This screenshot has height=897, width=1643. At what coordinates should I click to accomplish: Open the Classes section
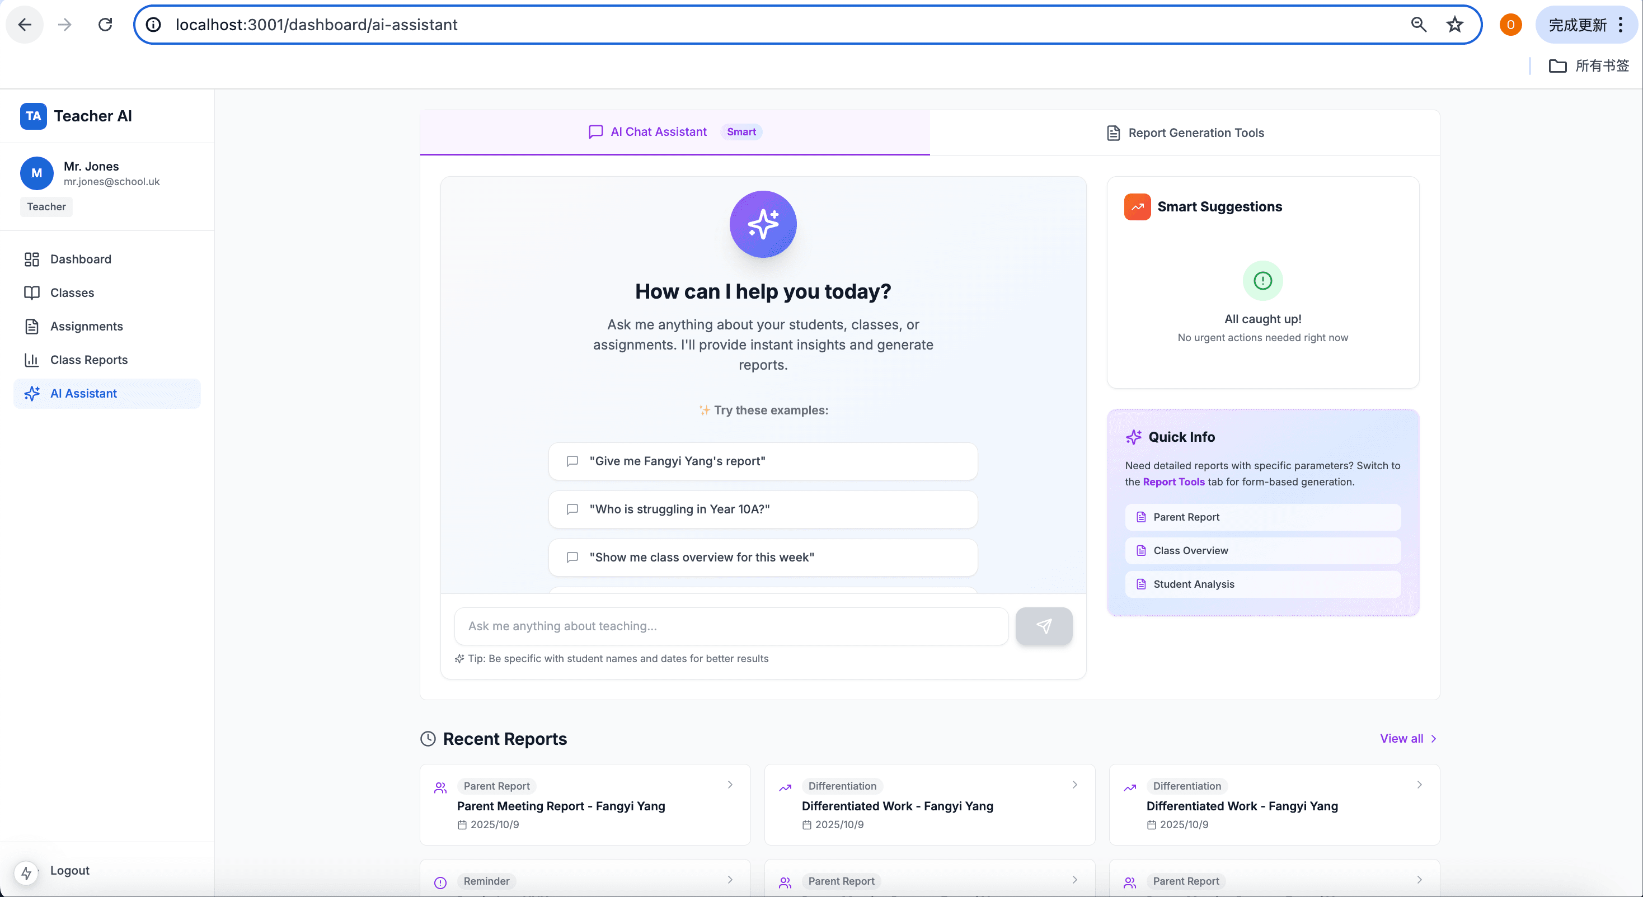[x=73, y=292]
